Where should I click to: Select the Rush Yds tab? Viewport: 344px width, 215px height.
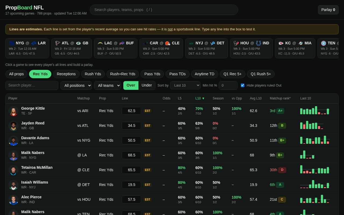coord(93,74)
